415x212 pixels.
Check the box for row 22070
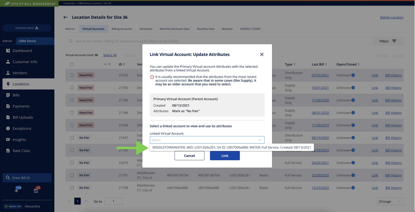point(72,163)
